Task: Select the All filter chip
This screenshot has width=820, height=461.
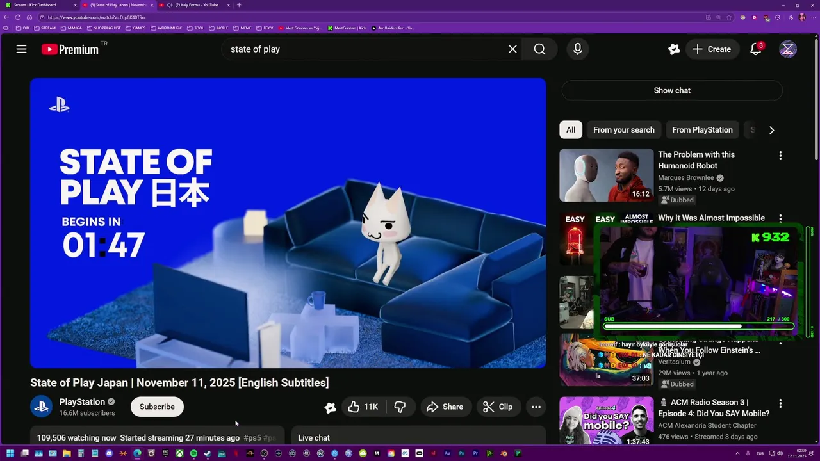Action: click(571, 130)
